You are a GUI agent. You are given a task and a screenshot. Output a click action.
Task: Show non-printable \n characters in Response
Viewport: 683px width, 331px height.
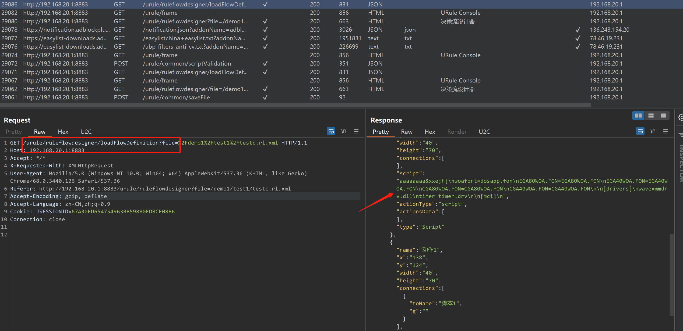[x=653, y=131]
